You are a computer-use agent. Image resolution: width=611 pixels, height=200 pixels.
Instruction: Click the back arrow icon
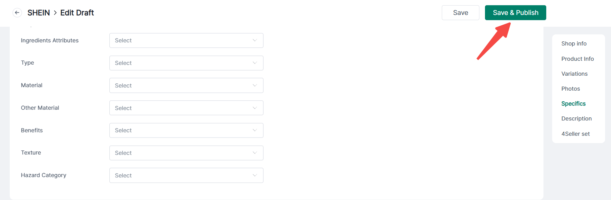pyautogui.click(x=17, y=13)
